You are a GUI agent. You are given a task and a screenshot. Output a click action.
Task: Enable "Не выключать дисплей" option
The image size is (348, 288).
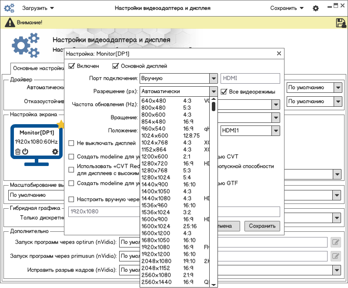pyautogui.click(x=72, y=143)
